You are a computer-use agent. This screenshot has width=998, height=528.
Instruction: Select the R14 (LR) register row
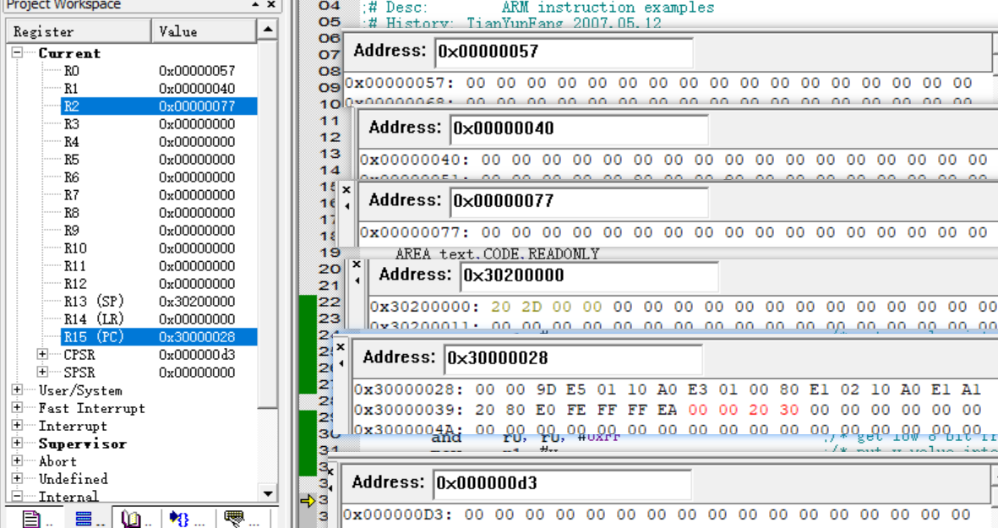(x=159, y=318)
